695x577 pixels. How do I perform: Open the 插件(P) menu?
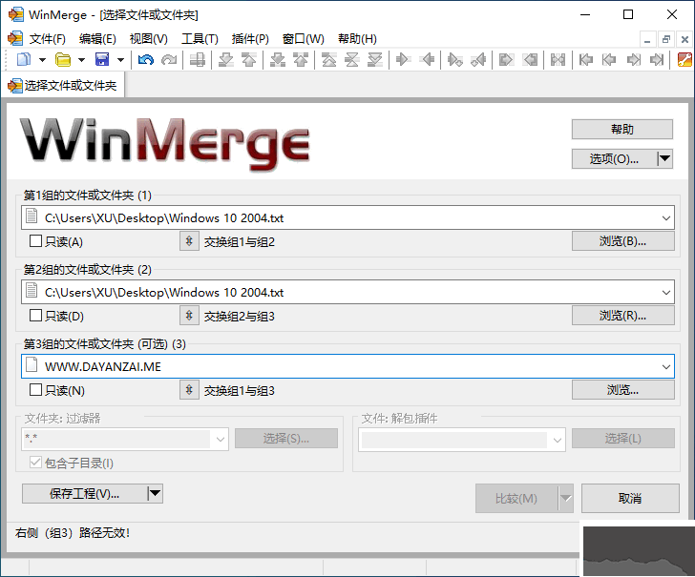[250, 39]
